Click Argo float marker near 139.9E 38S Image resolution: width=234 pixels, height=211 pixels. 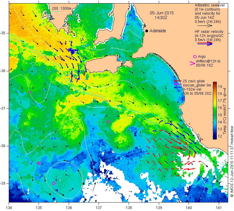pyautogui.click(x=186, y=146)
